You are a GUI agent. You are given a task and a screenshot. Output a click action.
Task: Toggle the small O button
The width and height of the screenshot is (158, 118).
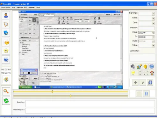pyautogui.click(x=140, y=71)
